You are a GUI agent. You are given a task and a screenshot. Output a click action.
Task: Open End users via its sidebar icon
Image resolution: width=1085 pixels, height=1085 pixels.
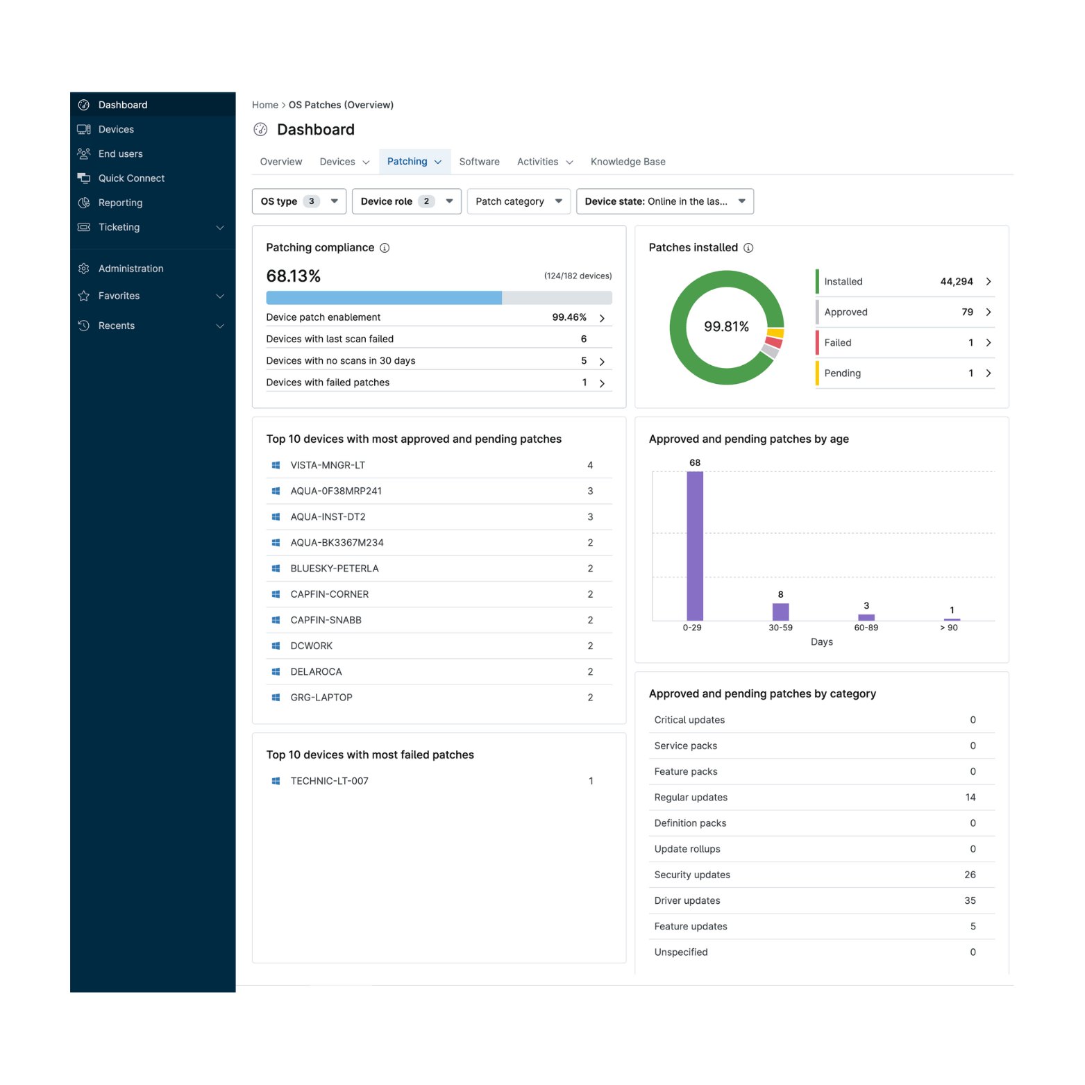(x=84, y=153)
